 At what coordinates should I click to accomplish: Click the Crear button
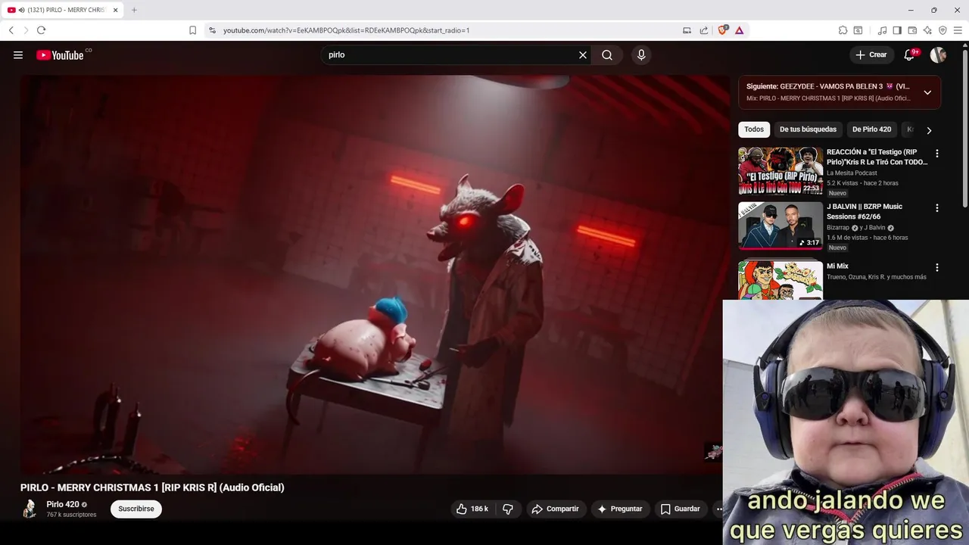(x=871, y=54)
